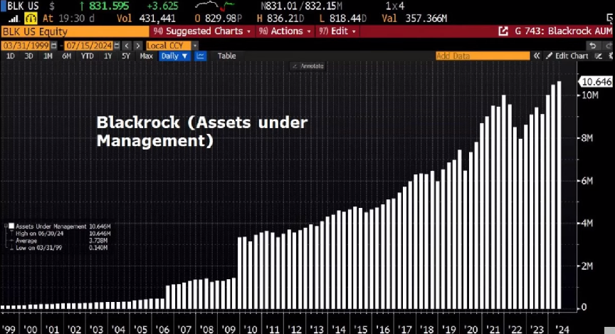
Task: Select the 1Y range tab
Action: 108,56
